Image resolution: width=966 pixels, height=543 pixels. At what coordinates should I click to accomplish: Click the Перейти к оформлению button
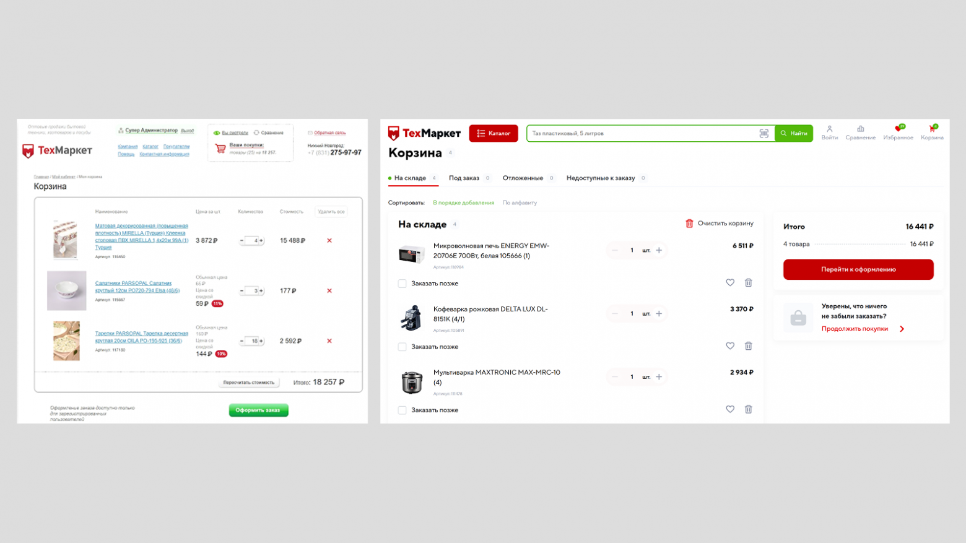(858, 269)
